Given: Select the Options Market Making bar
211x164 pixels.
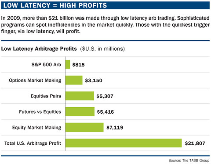Looking at the screenshot, I should pos(74,80).
